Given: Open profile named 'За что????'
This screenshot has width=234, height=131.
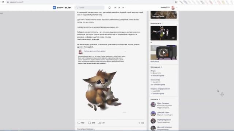Looking at the screenshot, I should click(165, 8).
